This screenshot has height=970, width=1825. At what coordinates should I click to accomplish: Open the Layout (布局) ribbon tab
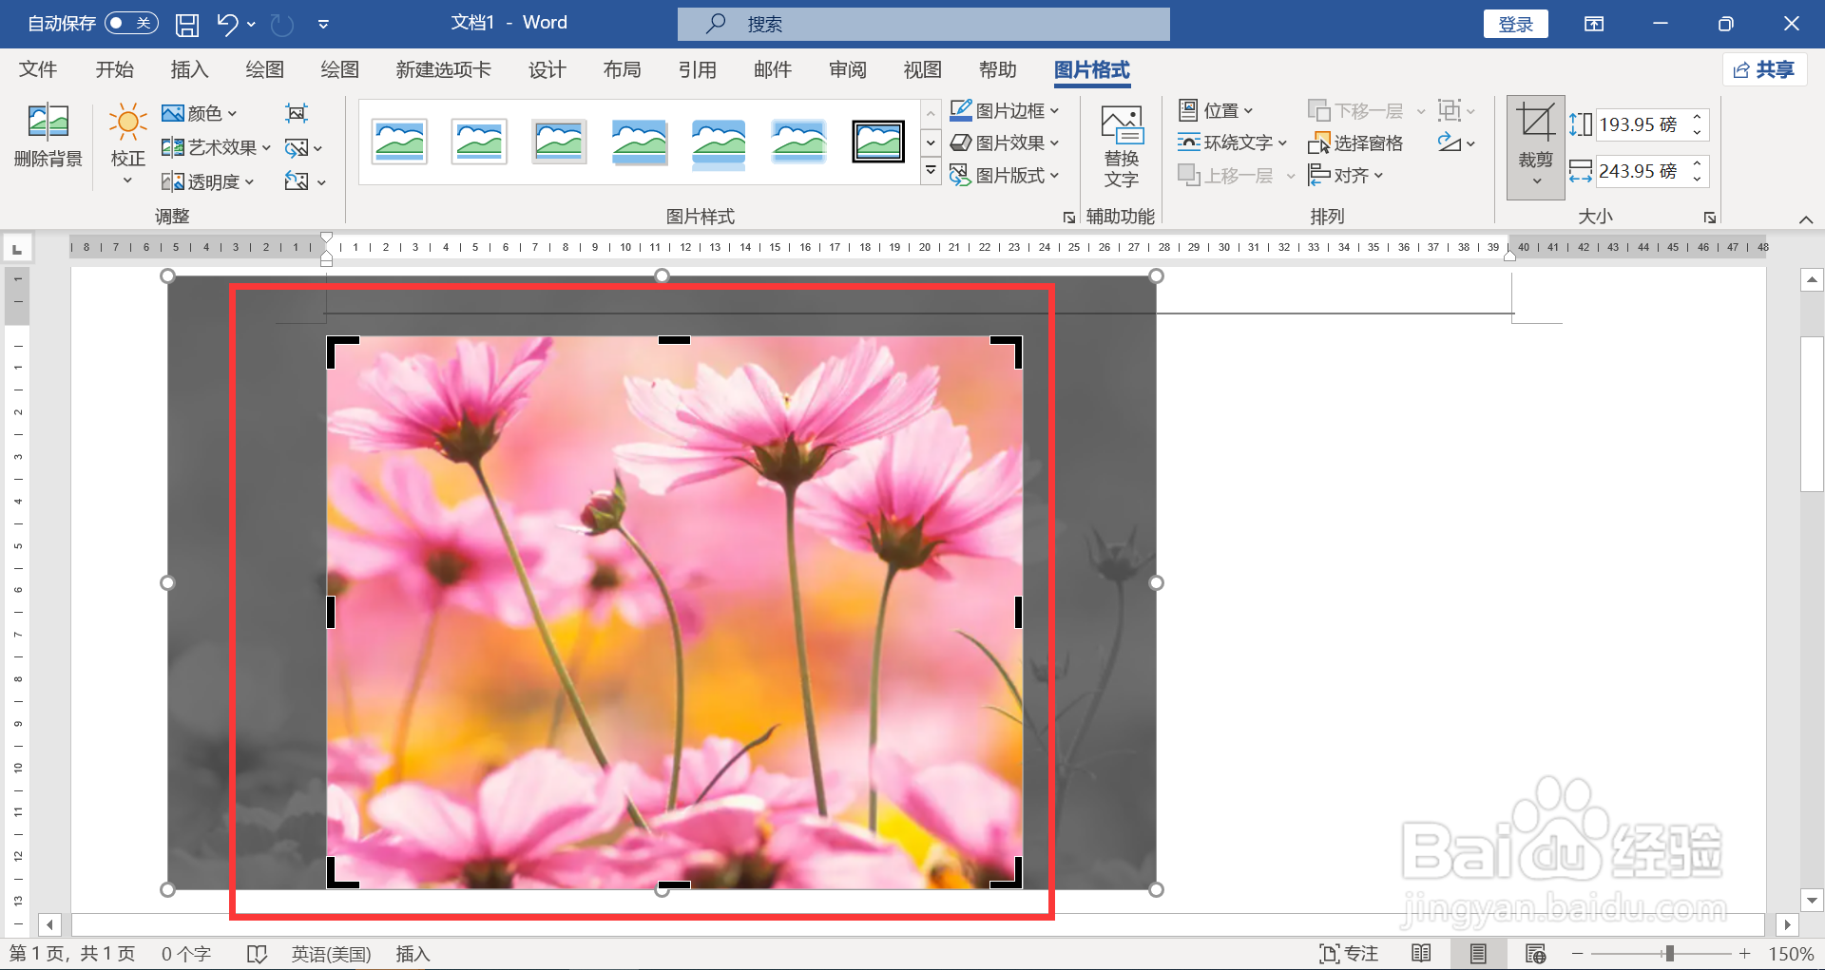[622, 69]
